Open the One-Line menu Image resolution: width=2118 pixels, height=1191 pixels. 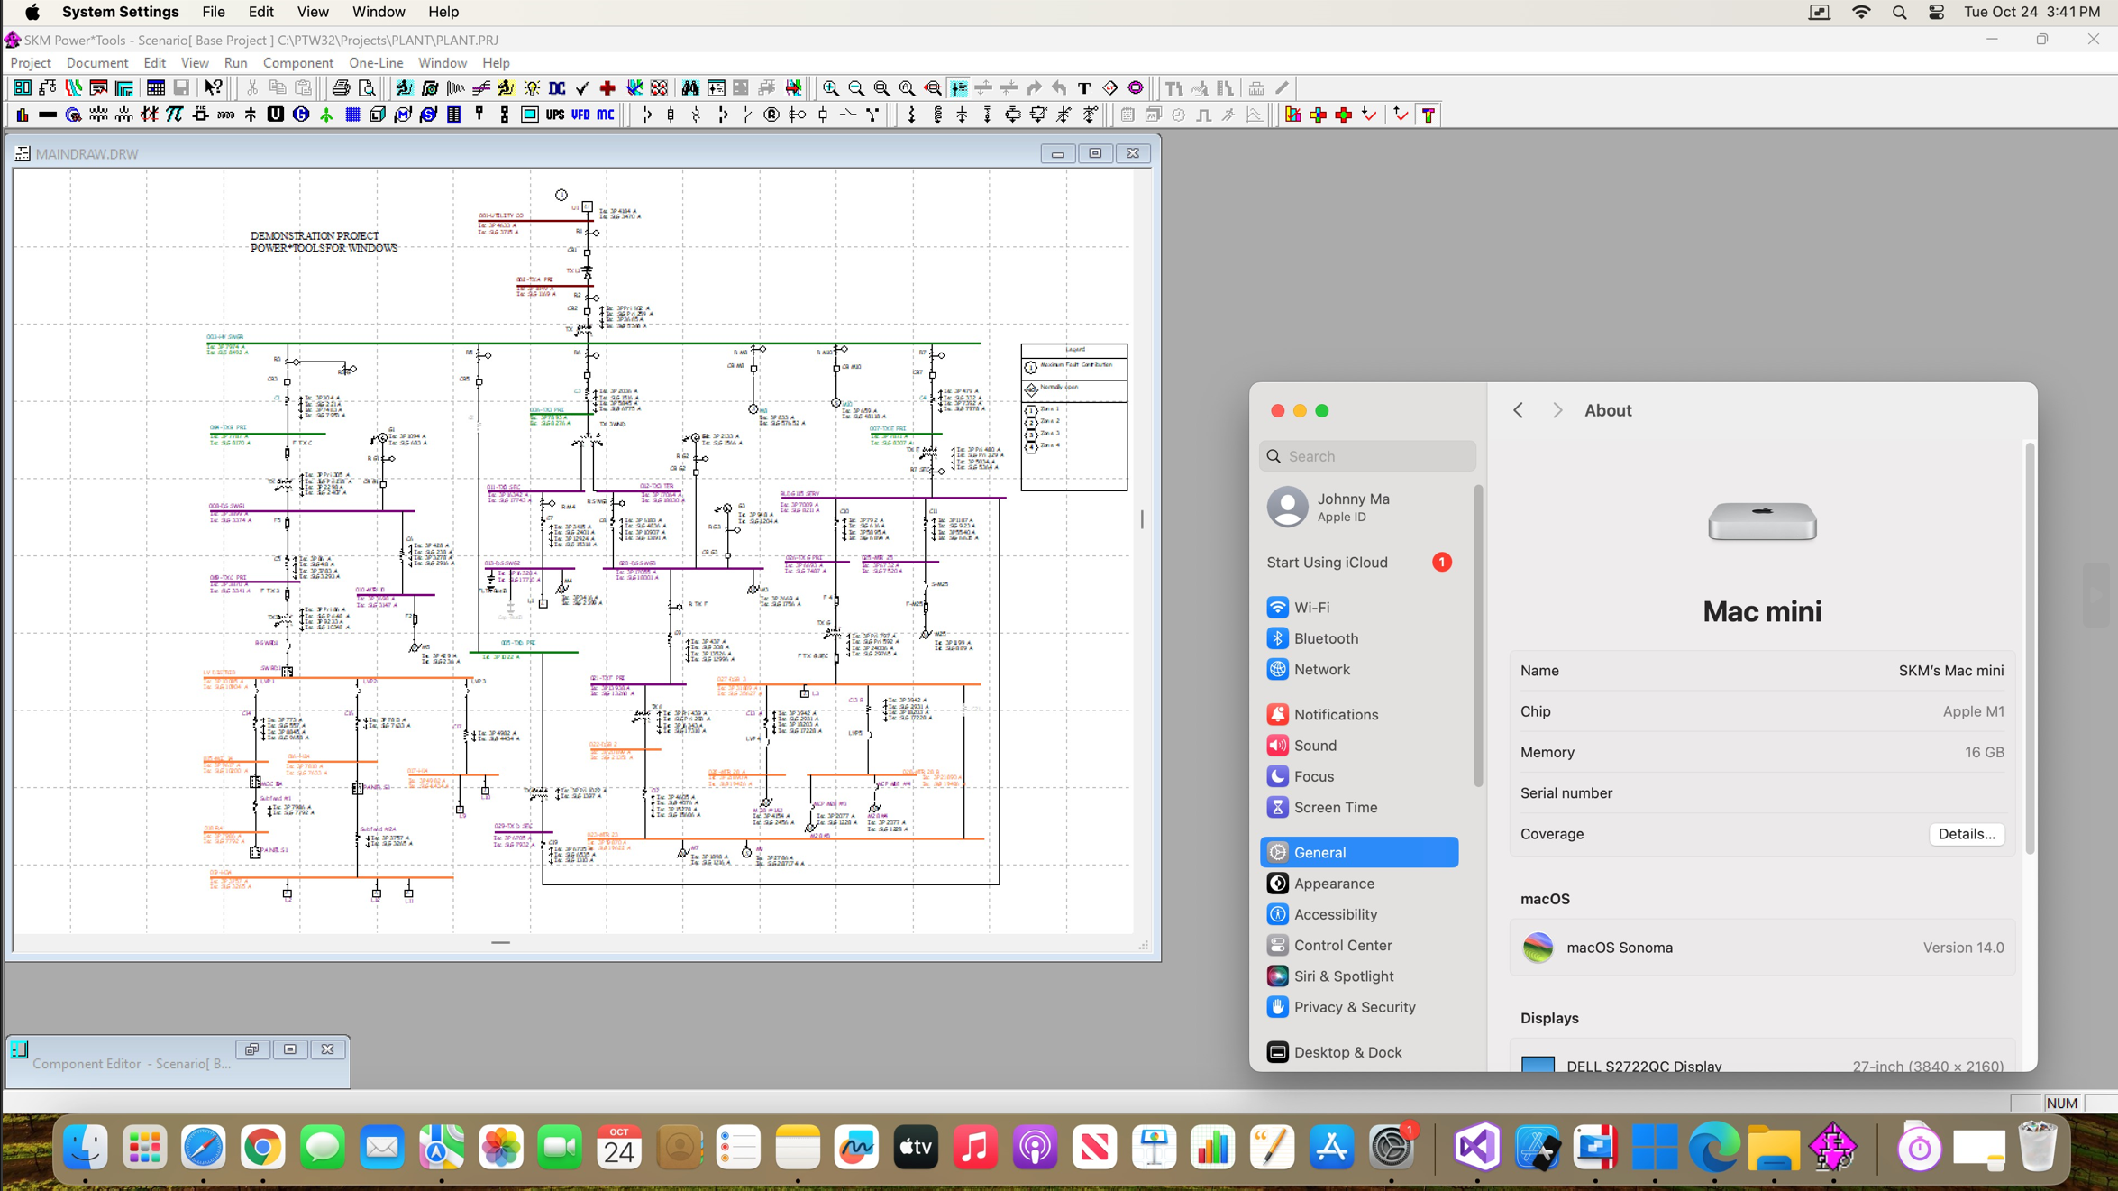coord(376,63)
